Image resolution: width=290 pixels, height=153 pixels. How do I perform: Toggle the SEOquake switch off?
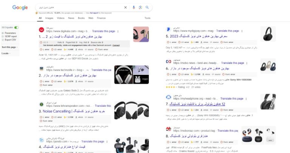pyautogui.click(x=17, y=27)
